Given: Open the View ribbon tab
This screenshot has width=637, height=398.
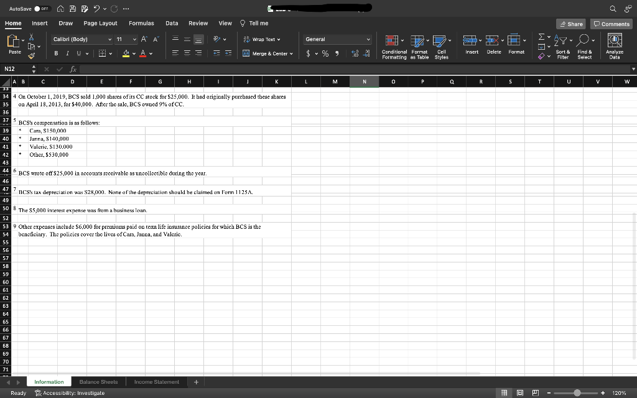Looking at the screenshot, I should (225, 23).
